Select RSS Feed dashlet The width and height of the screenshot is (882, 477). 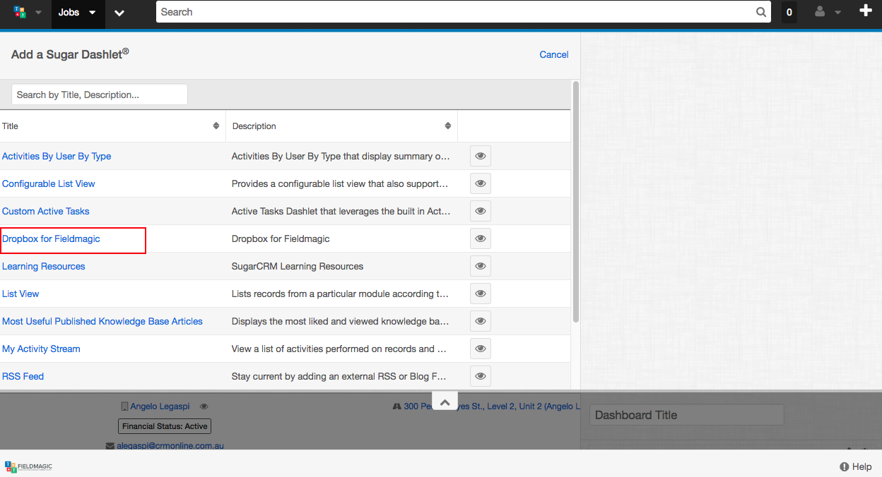[x=23, y=376]
